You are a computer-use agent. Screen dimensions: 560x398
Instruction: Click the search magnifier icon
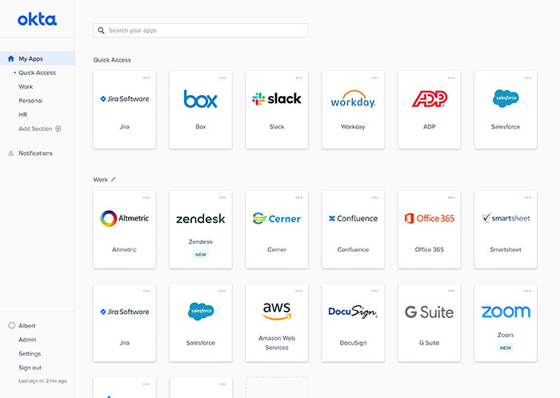pos(102,30)
